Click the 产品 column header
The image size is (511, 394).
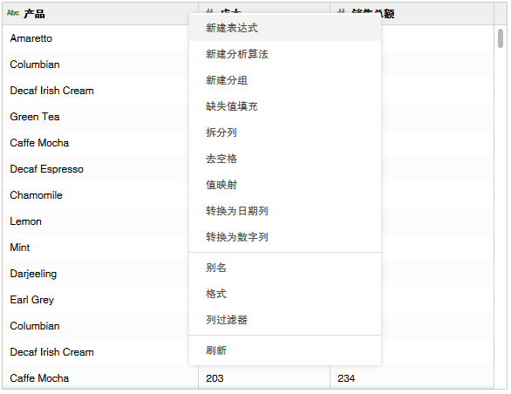click(x=100, y=14)
